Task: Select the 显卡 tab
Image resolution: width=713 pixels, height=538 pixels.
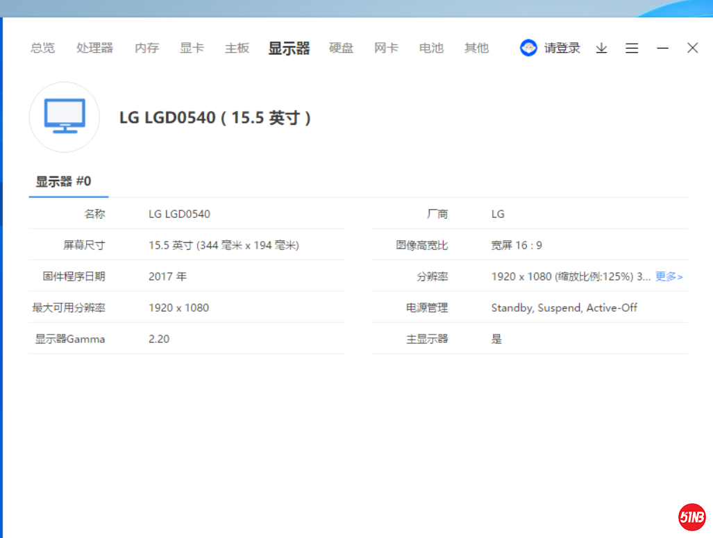Action: tap(192, 48)
